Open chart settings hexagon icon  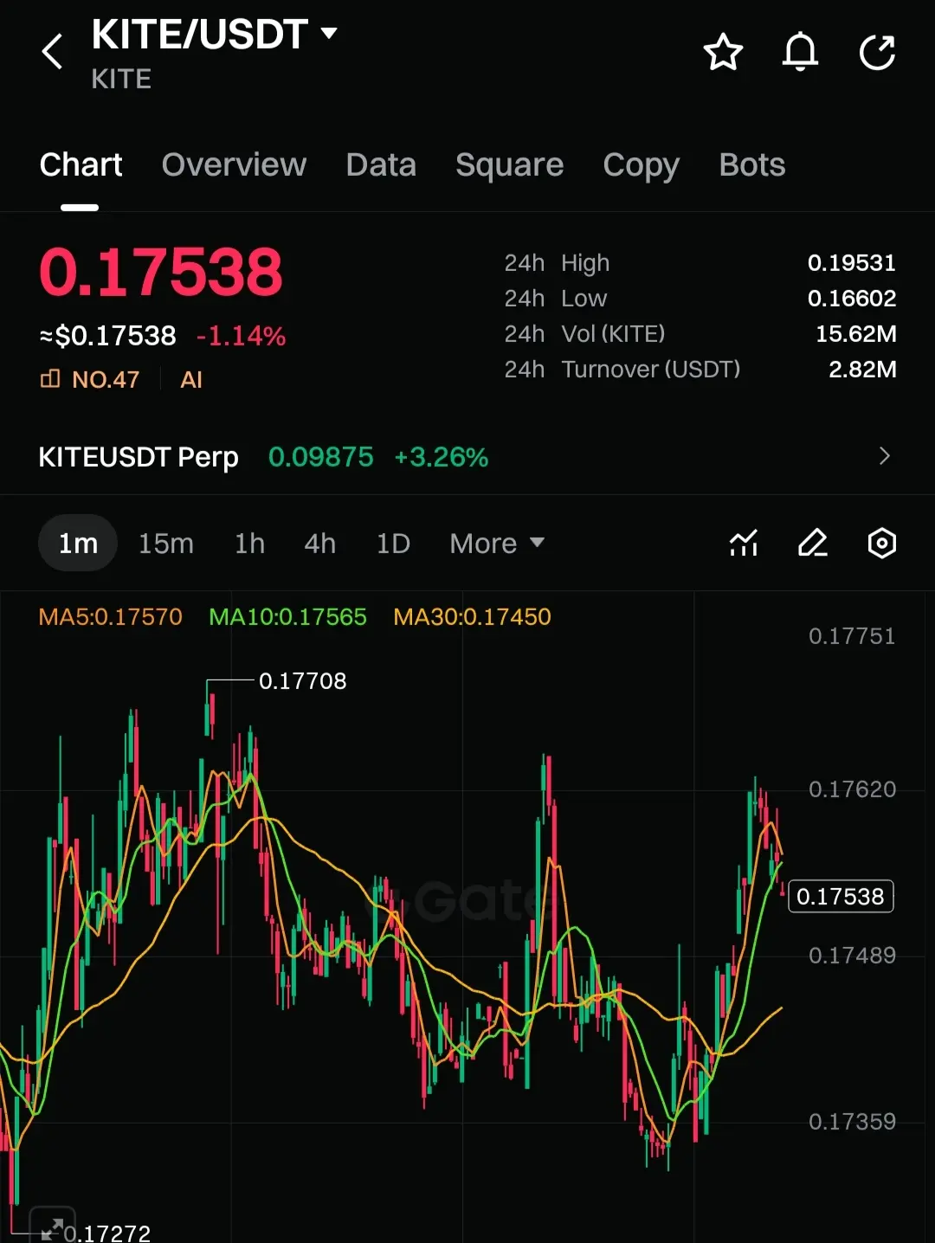(881, 544)
